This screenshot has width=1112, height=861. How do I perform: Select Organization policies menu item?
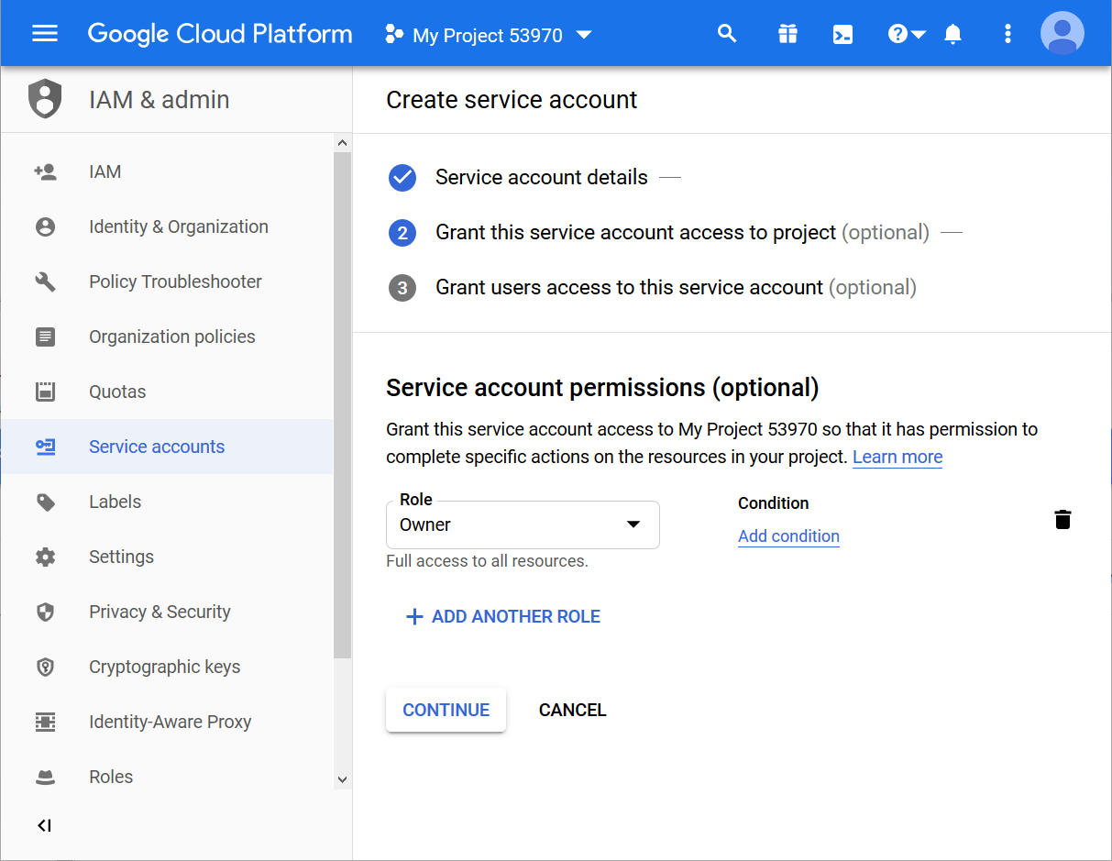pos(167,337)
